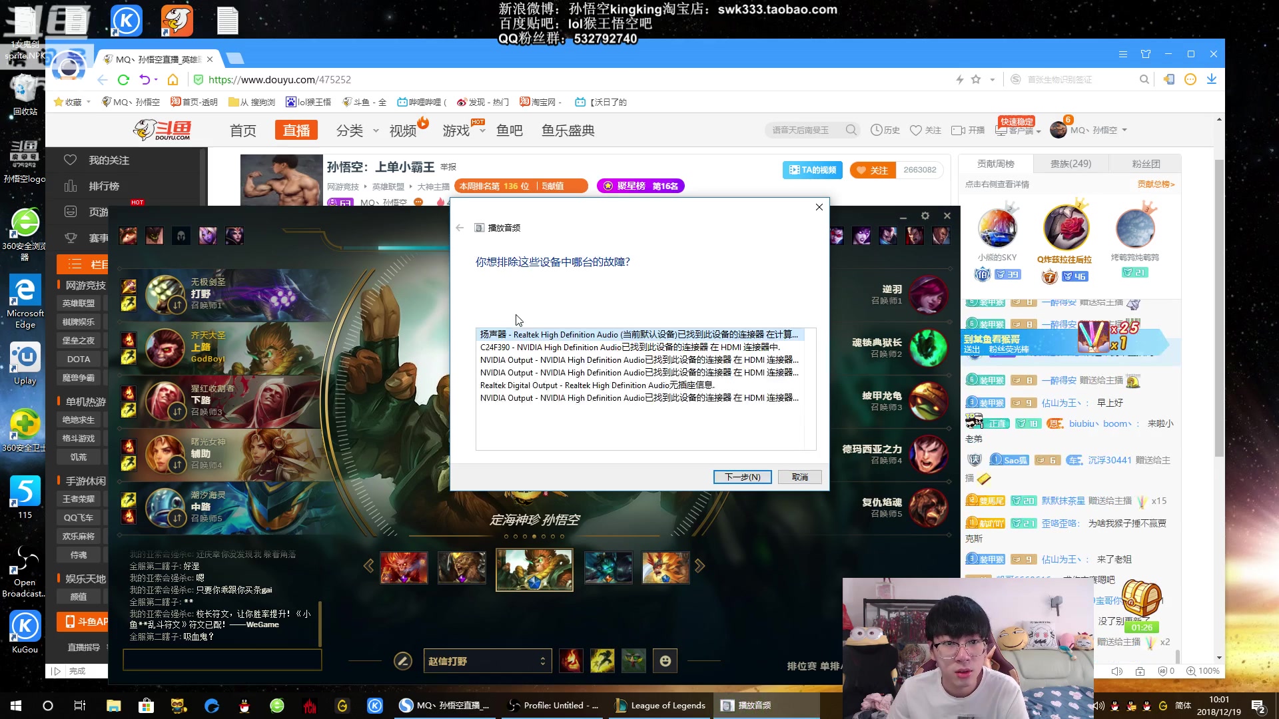Click the 关注 follow button for streamer
Image resolution: width=1279 pixels, height=719 pixels.
(x=872, y=170)
